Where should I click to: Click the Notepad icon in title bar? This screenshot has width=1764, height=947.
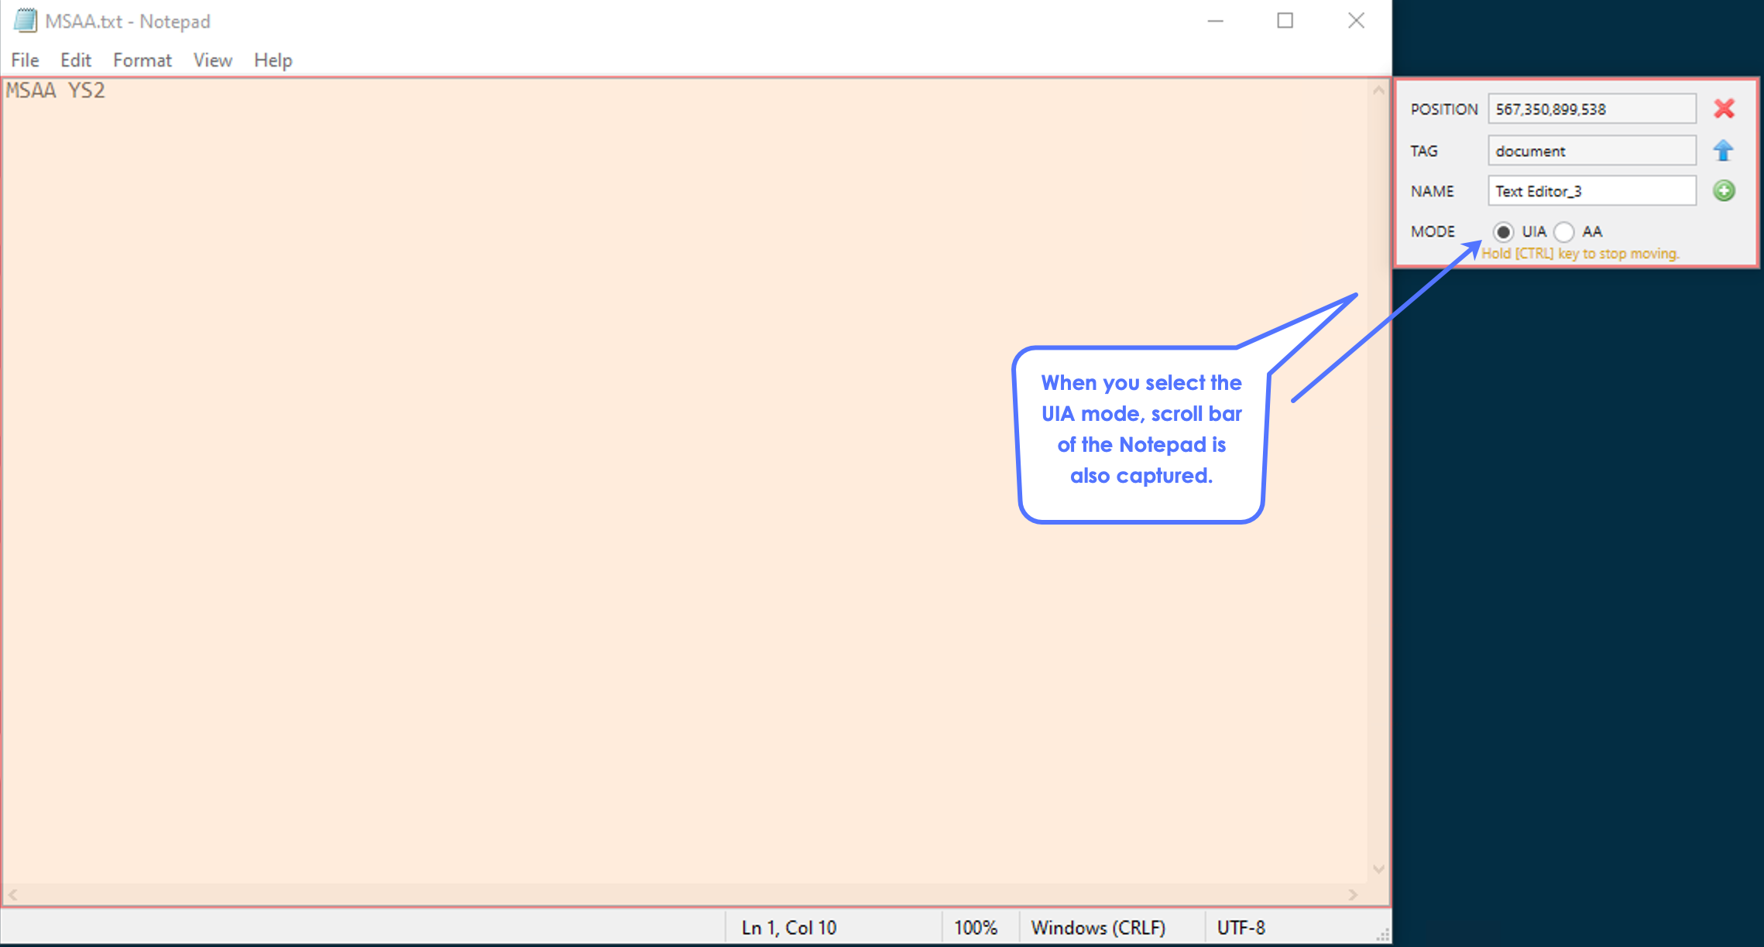click(26, 21)
